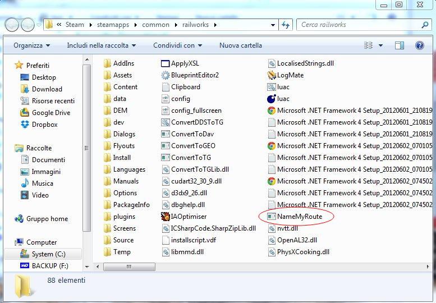
Task: Select the config file icon
Action: click(165, 99)
